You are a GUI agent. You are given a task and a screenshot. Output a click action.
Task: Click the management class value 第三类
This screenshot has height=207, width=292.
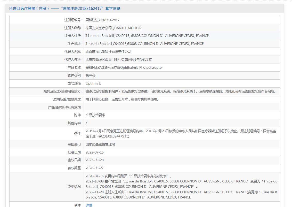[x=91, y=75]
